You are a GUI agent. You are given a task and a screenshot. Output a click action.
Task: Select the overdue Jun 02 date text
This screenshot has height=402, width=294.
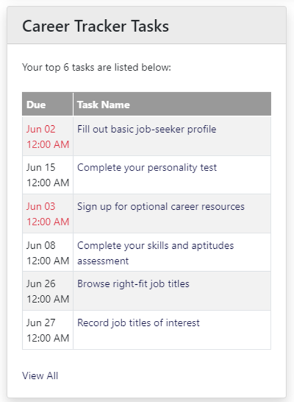(41, 129)
